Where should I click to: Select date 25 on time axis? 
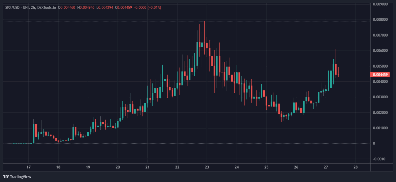click(266, 167)
